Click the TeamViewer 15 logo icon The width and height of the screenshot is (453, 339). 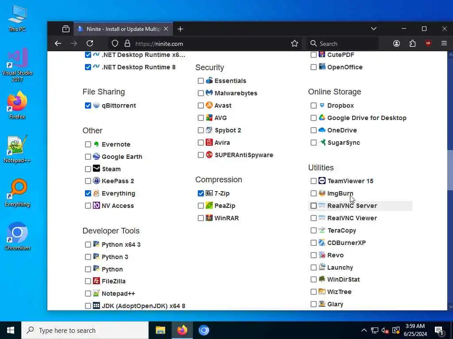coord(322,181)
